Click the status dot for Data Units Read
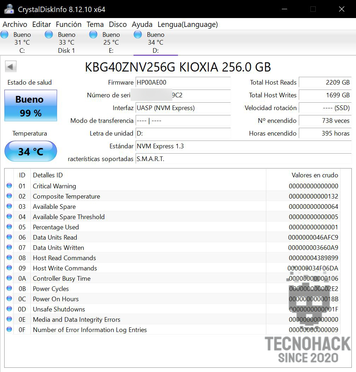The width and height of the screenshot is (356, 372). tap(9, 237)
